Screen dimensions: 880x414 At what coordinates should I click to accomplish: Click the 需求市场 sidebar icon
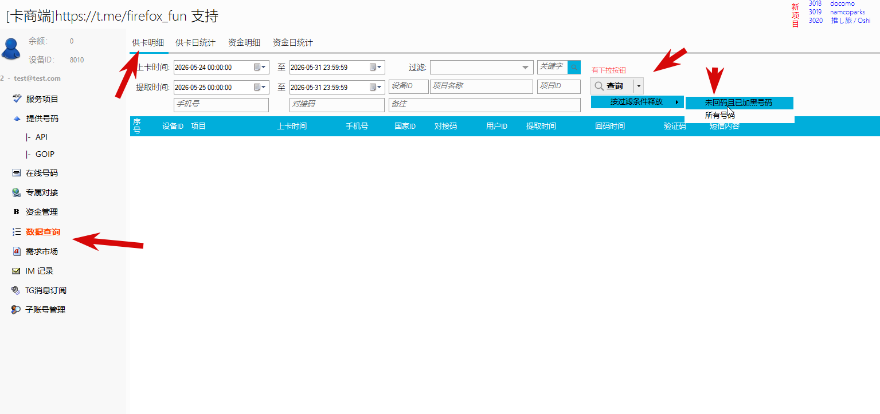click(17, 251)
